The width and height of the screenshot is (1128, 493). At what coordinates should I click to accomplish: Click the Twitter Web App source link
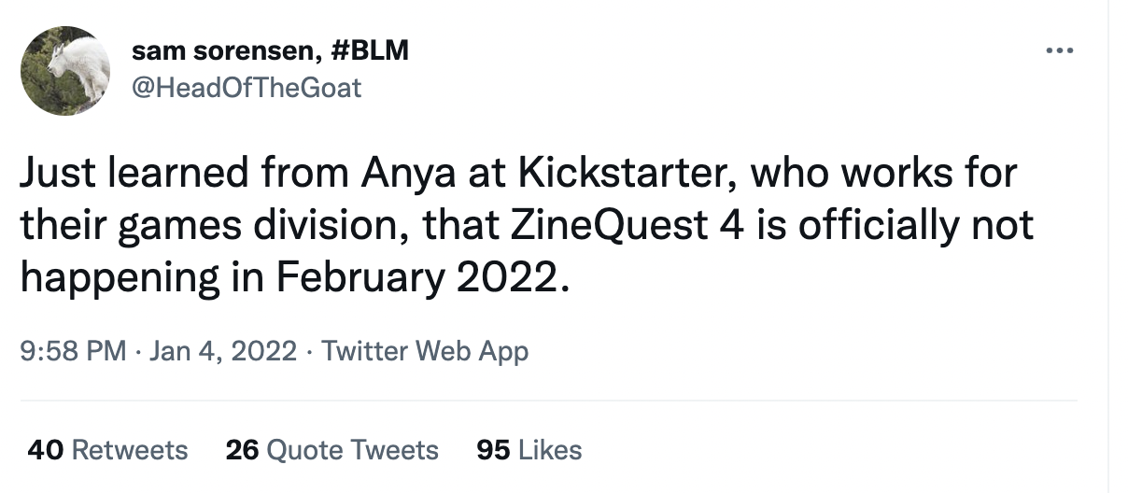[x=425, y=351]
